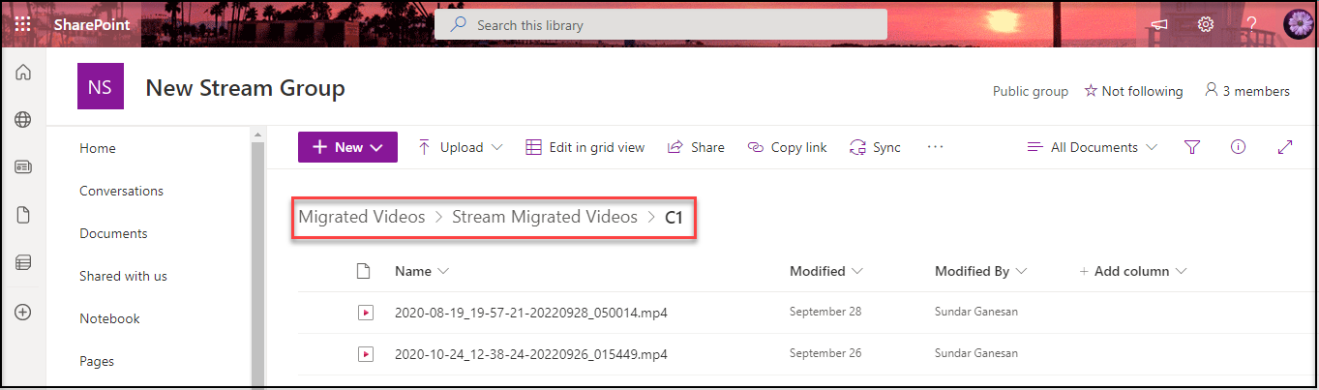This screenshot has width=1319, height=390.
Task: Click the help question mark icon
Action: click(x=1251, y=24)
